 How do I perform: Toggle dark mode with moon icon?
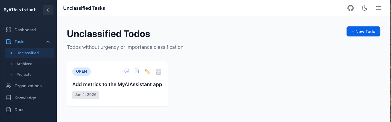365,8
